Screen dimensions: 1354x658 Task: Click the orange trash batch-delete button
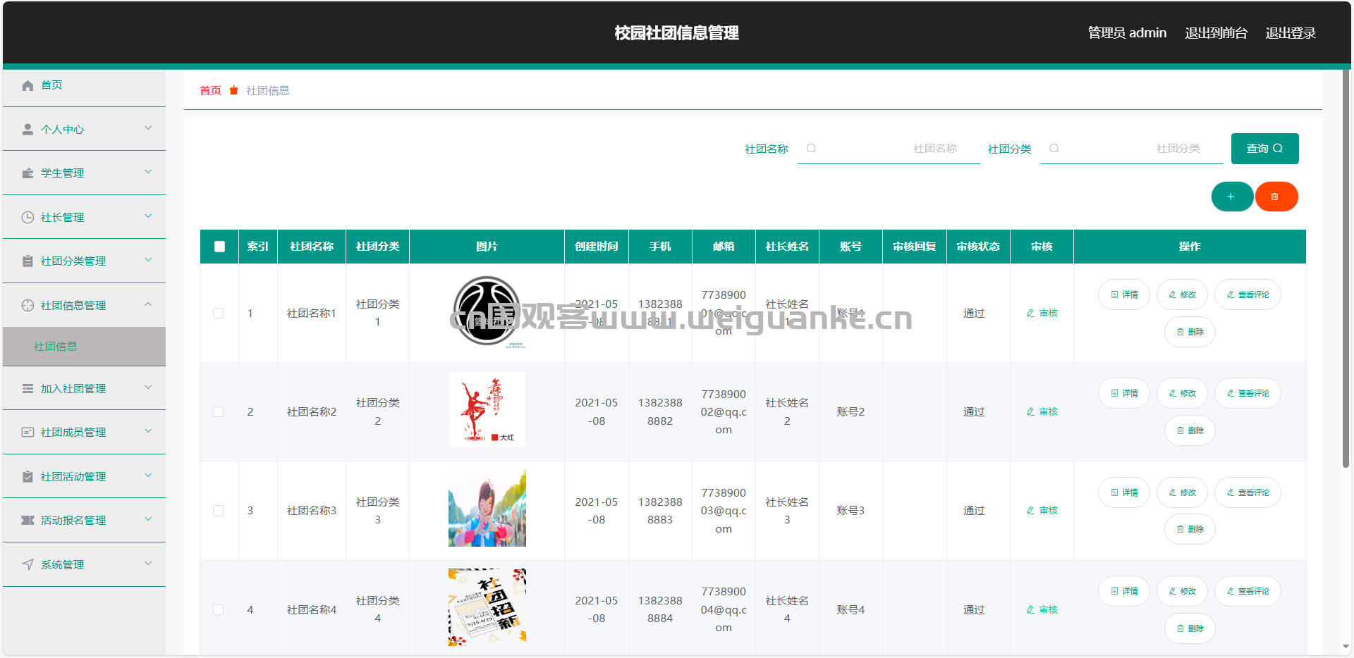pyautogui.click(x=1276, y=197)
